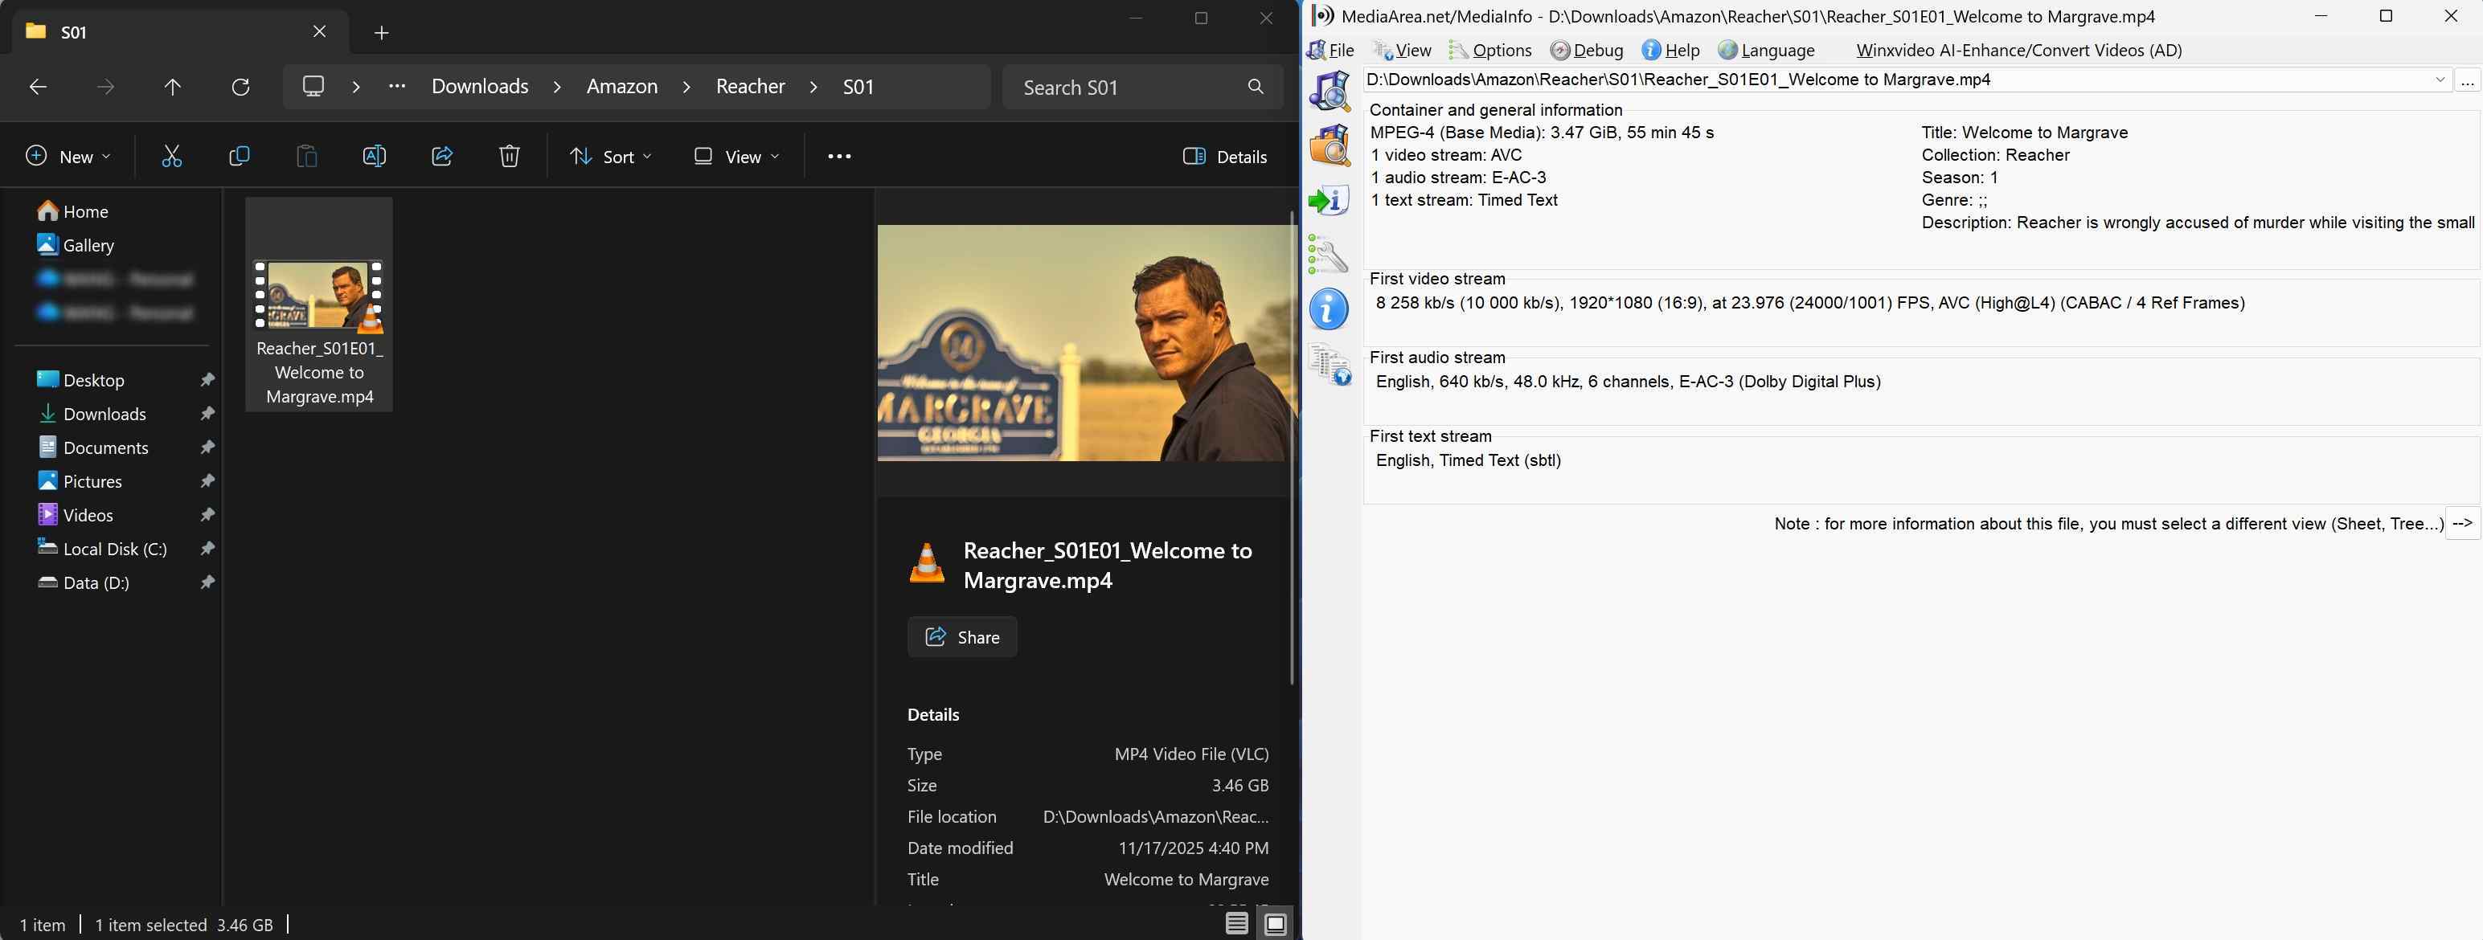
Task: Click the Share button
Action: (x=961, y=636)
